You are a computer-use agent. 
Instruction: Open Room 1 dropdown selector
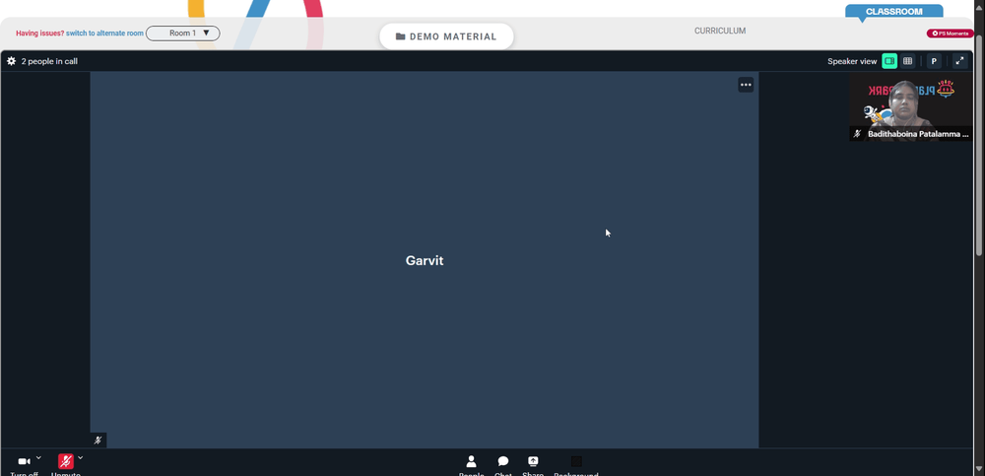pyautogui.click(x=183, y=33)
